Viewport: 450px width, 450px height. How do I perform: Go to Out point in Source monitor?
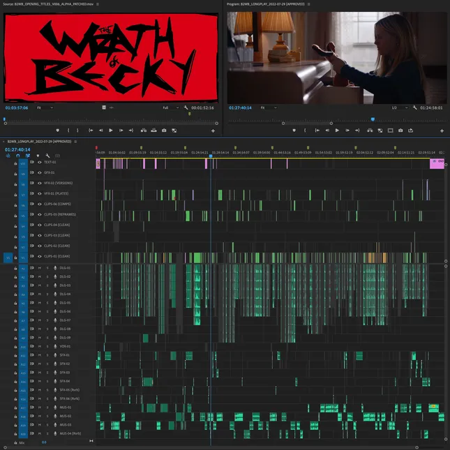[x=131, y=130]
